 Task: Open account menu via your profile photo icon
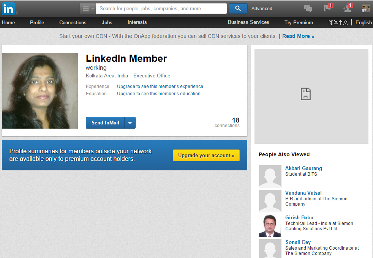366,8
